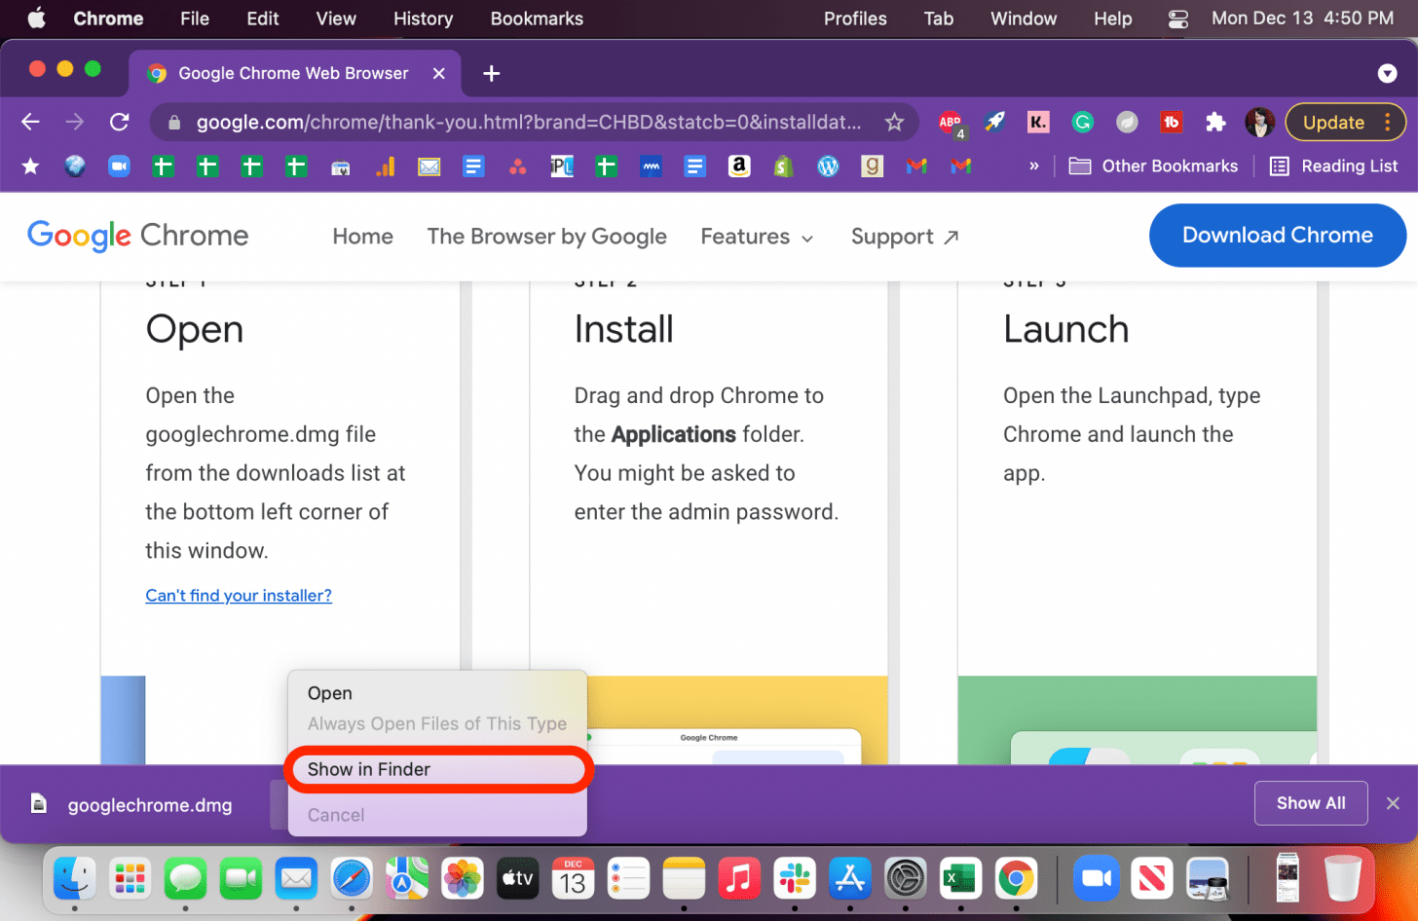
Task: Open the Grammarly extension
Action: pyautogui.click(x=1082, y=122)
